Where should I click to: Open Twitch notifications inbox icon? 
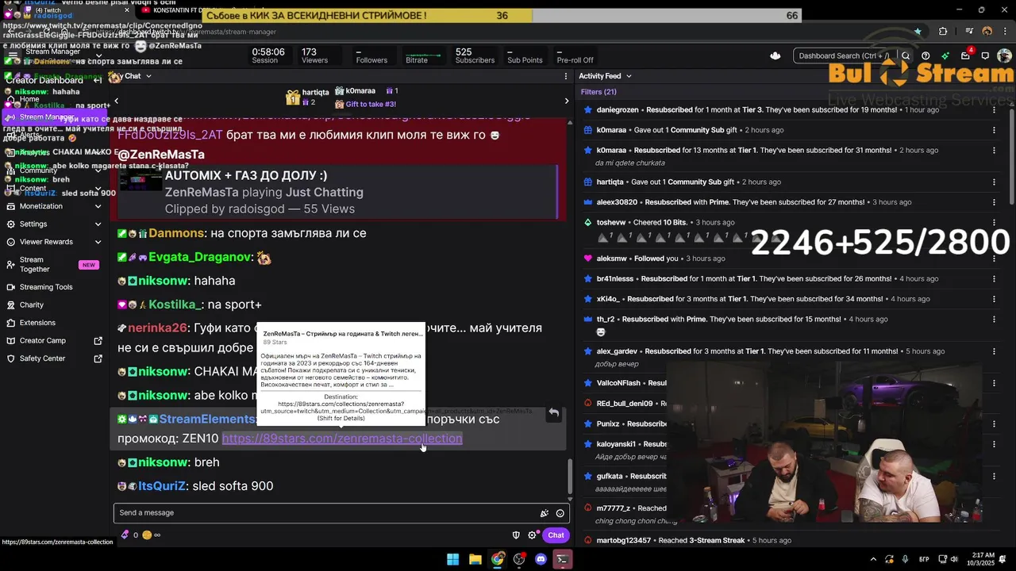[965, 56]
